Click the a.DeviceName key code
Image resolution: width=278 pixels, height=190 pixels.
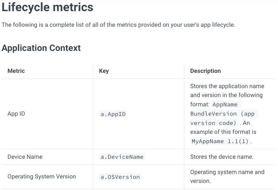[x=122, y=157]
